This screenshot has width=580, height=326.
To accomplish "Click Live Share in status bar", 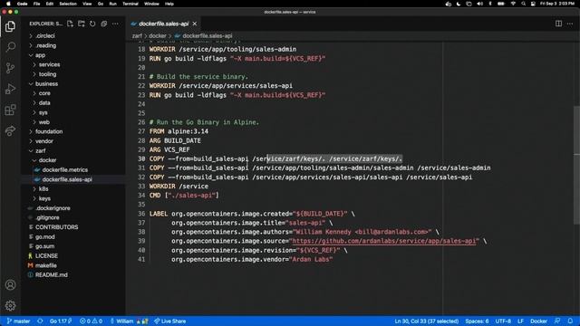I will pos(170,321).
